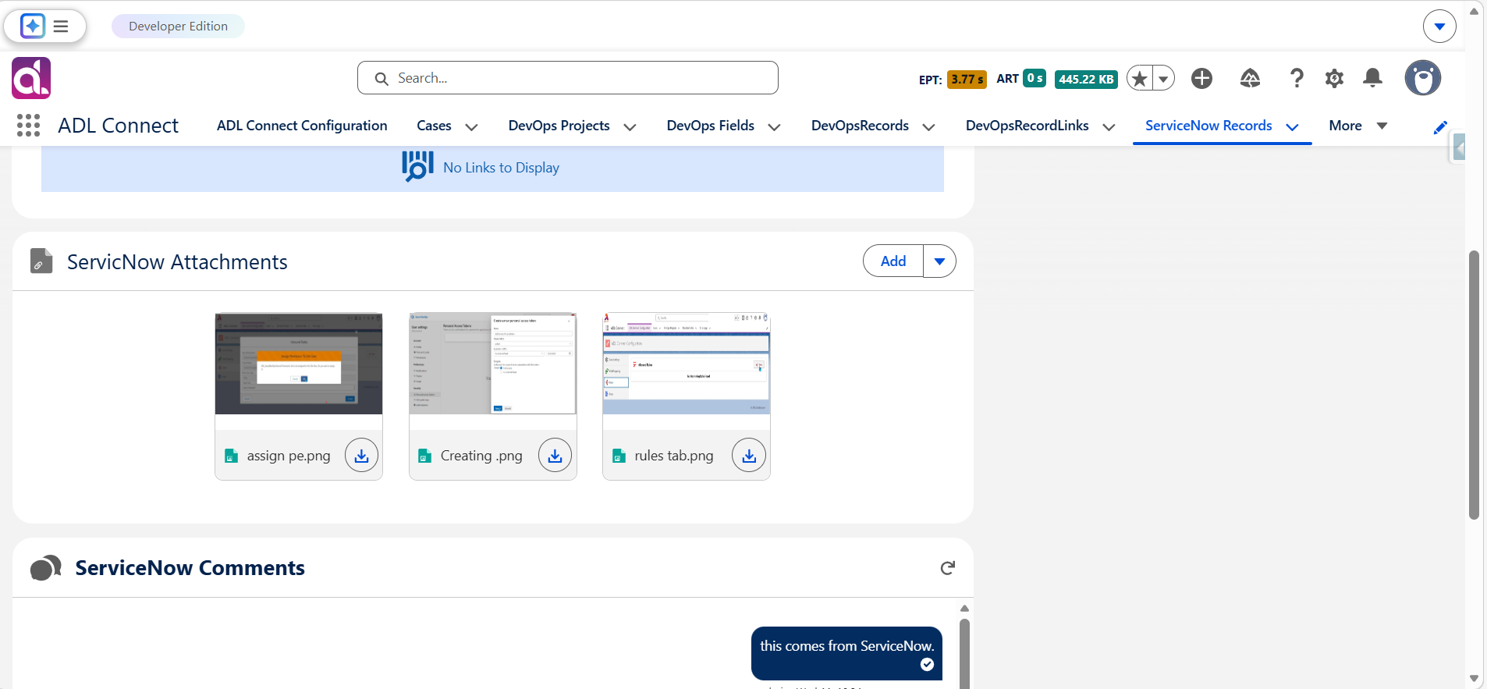Switch to the Cases tab

[x=434, y=126]
